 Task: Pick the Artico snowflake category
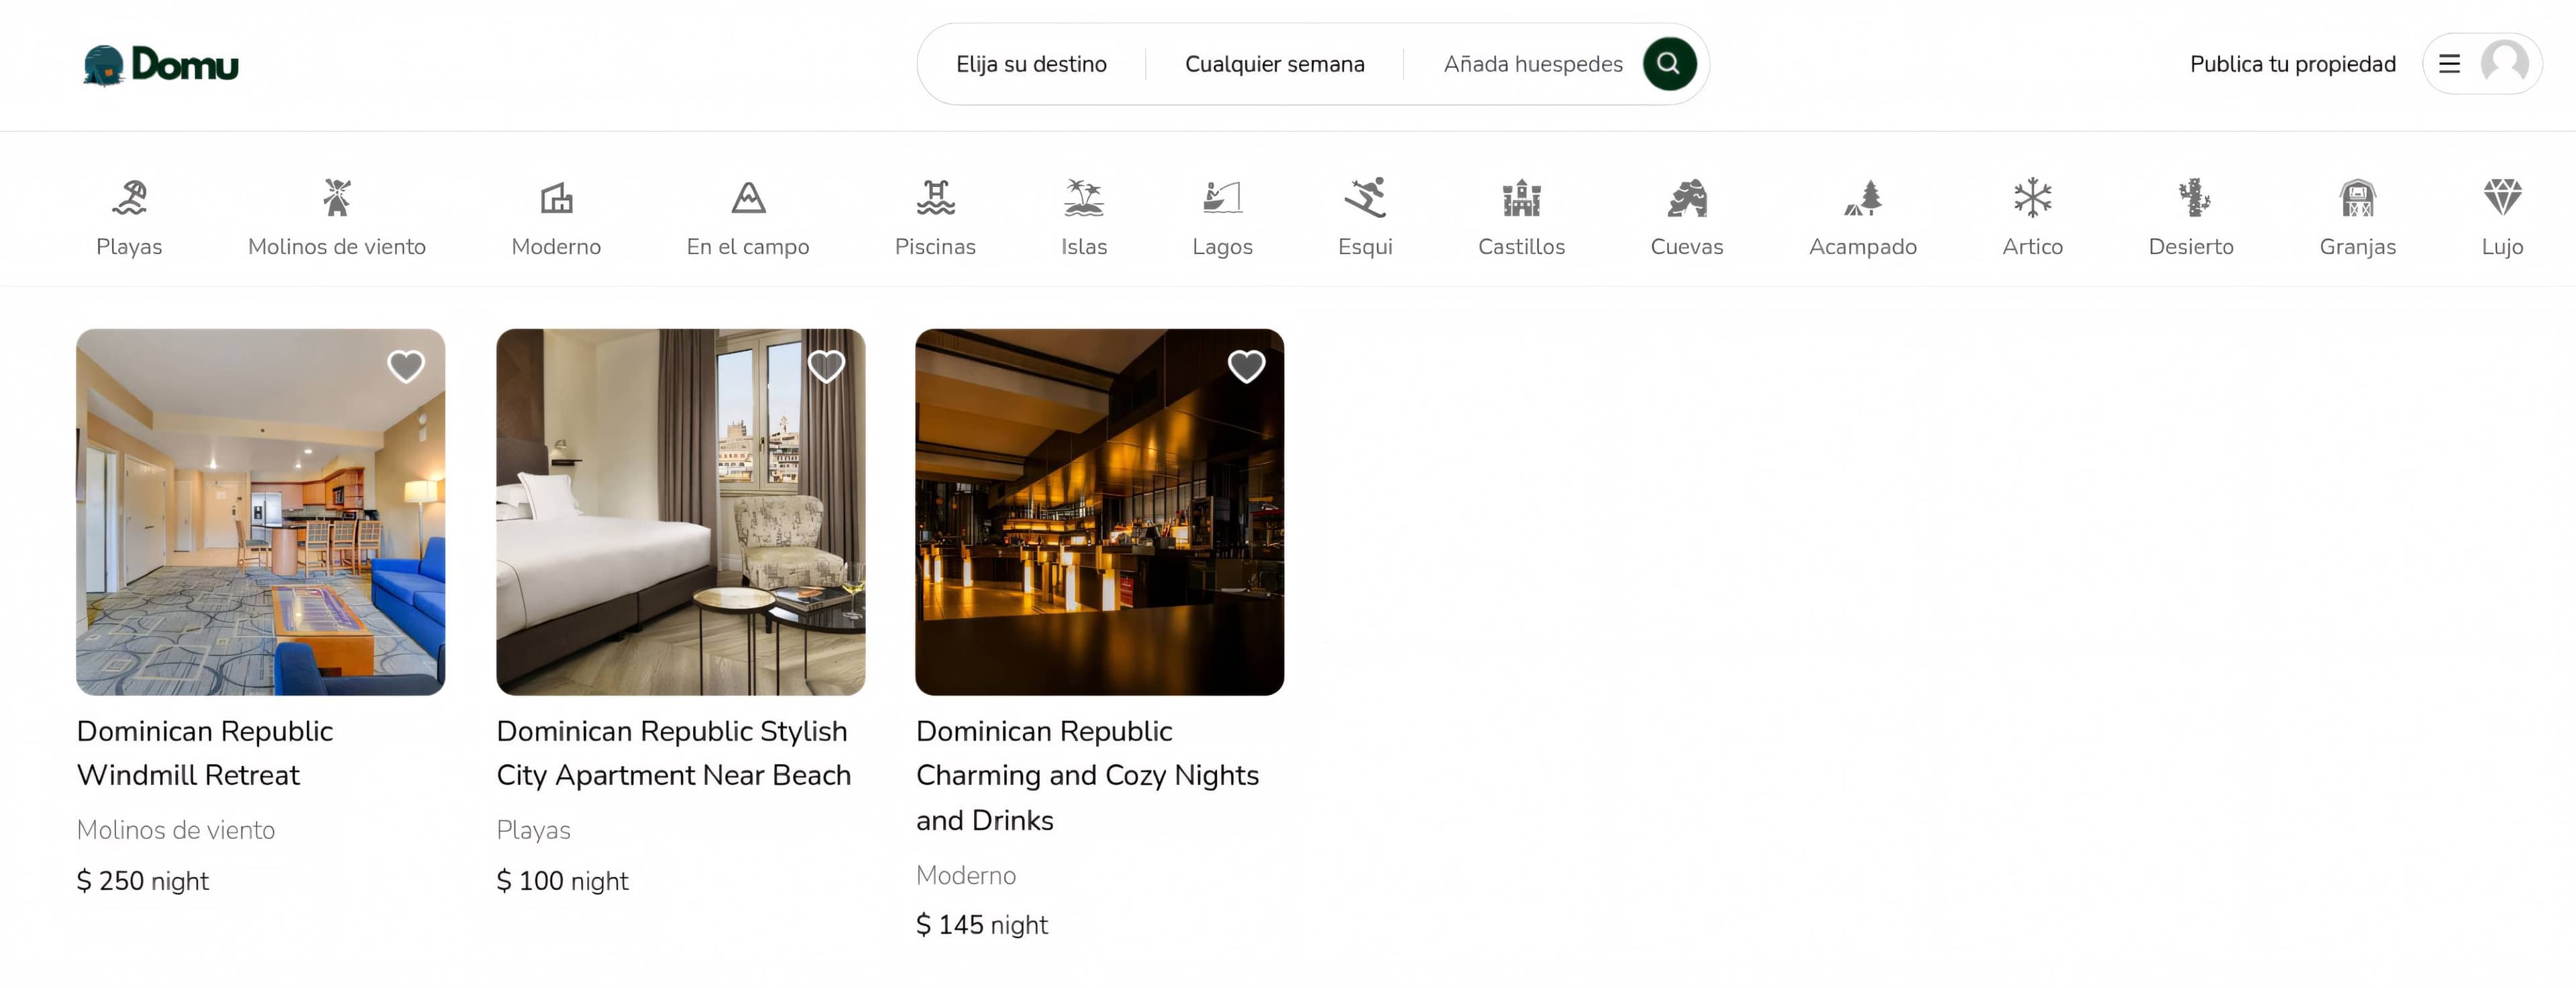coord(2032,218)
